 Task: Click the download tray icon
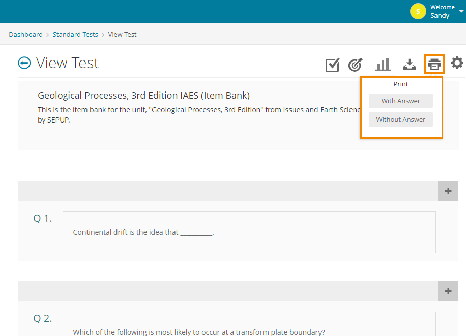[410, 65]
